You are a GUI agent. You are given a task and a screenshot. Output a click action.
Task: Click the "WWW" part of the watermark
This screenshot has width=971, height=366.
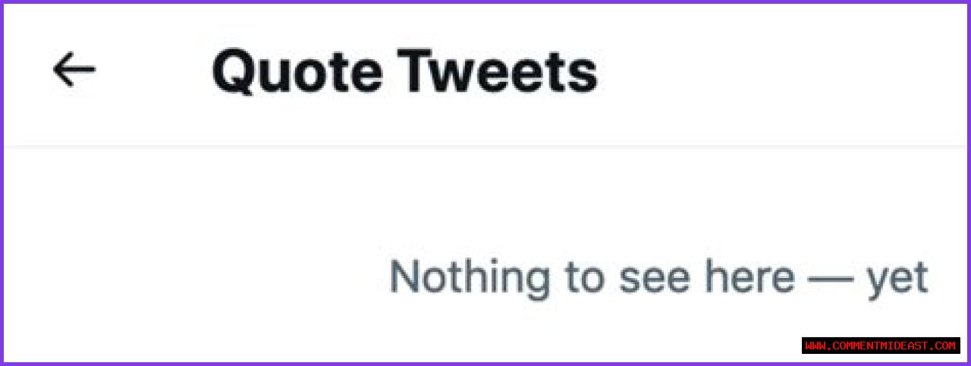pos(815,346)
